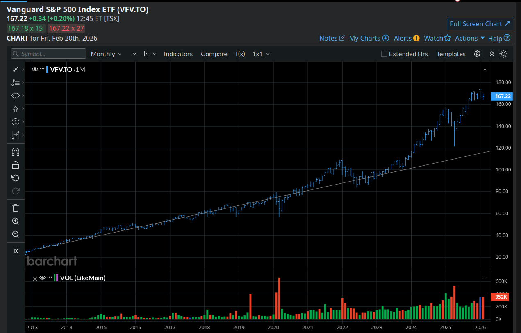Toggle the magnet snap mode icon
The height and width of the screenshot is (333, 521).
16,152
